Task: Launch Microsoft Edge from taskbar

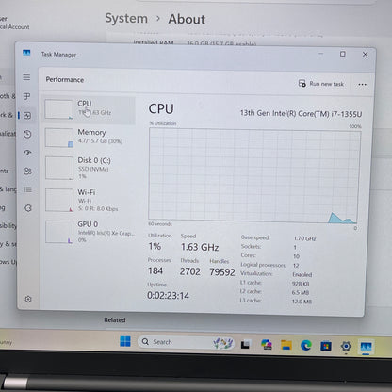Action: click(x=306, y=346)
